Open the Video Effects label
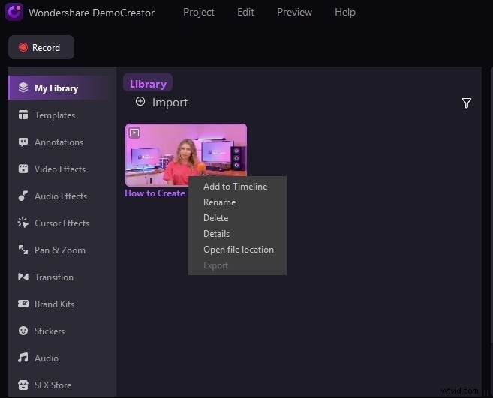 pyautogui.click(x=60, y=169)
